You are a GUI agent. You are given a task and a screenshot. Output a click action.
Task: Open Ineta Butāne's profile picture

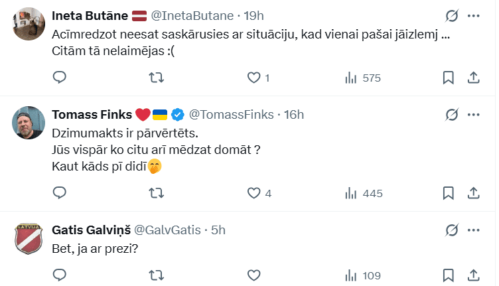(x=29, y=26)
